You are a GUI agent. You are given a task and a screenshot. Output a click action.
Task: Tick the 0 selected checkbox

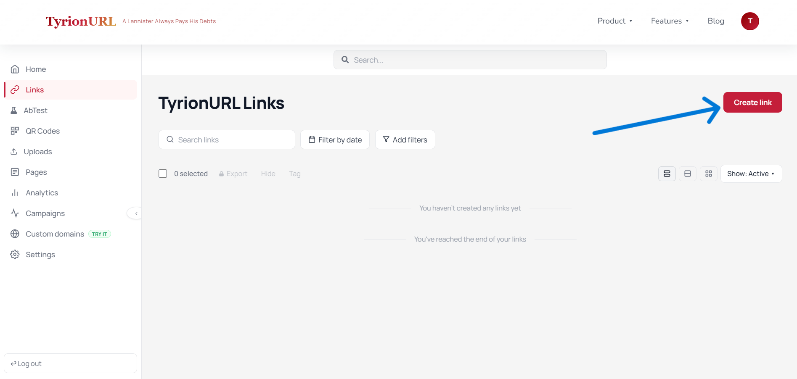pos(163,174)
